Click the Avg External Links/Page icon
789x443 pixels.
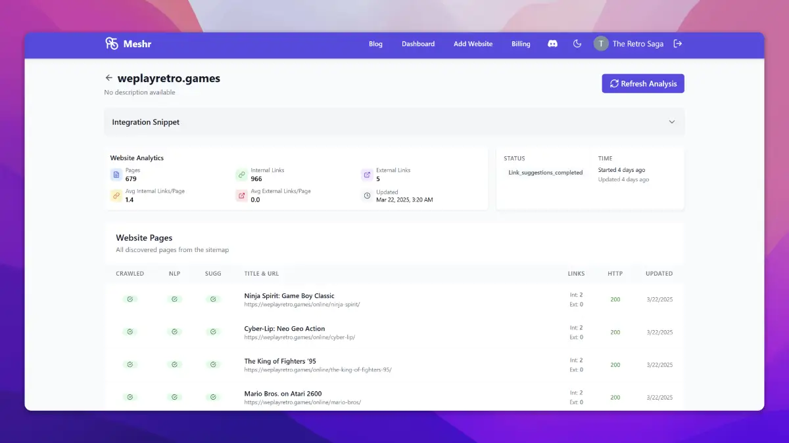(x=241, y=196)
